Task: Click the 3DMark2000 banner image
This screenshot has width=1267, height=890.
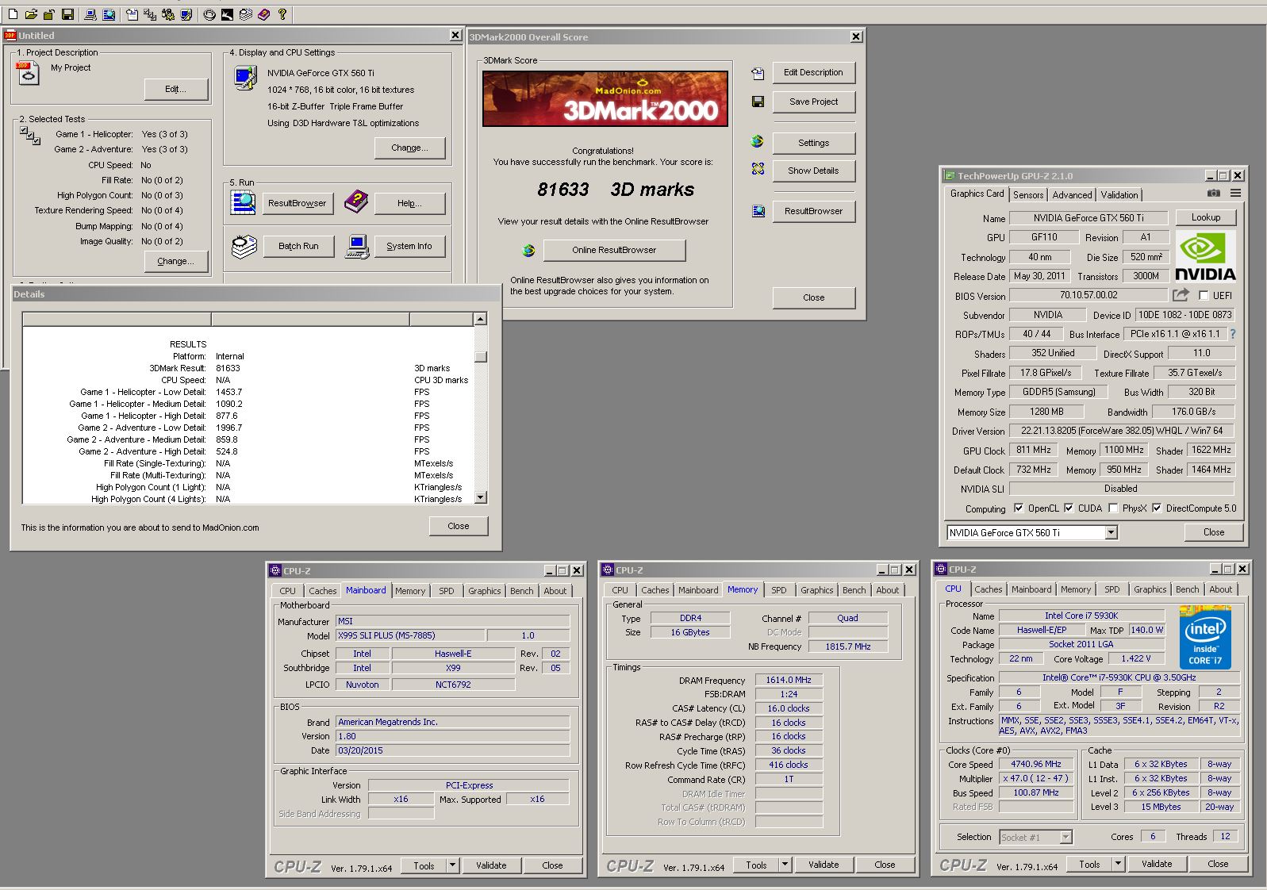Action: click(x=605, y=98)
